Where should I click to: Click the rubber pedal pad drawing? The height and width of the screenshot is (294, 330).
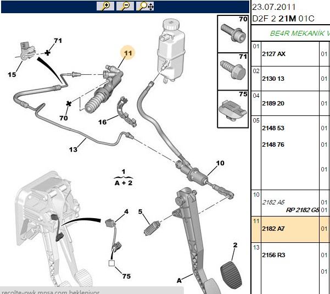[231, 276]
